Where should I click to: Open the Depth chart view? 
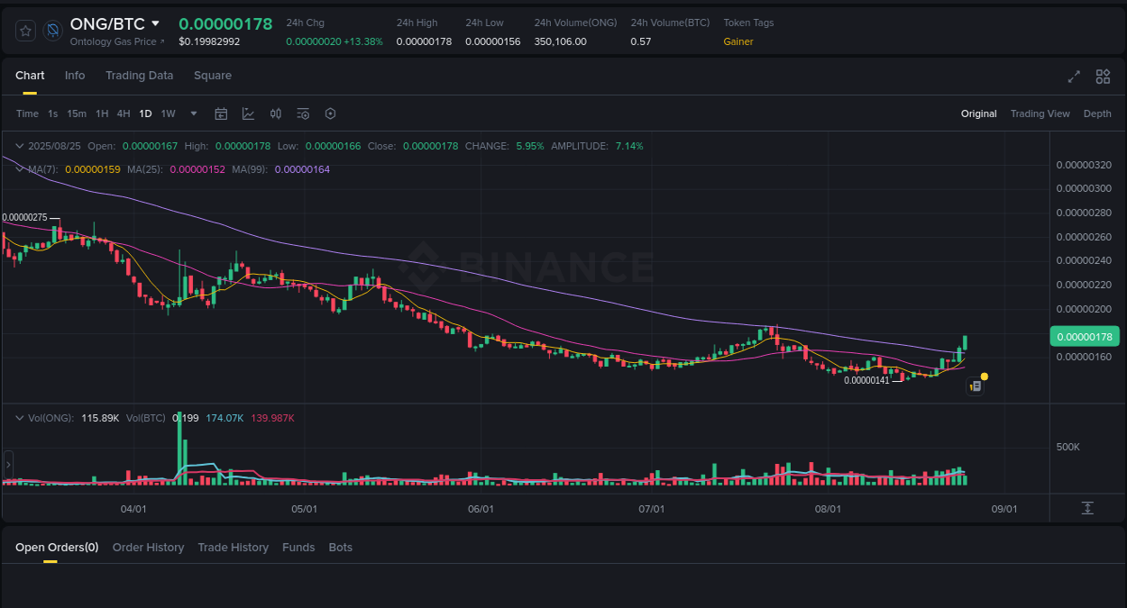[x=1097, y=113]
